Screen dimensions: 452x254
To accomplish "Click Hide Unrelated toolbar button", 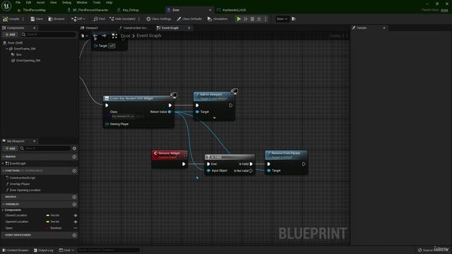I will [x=122, y=19].
